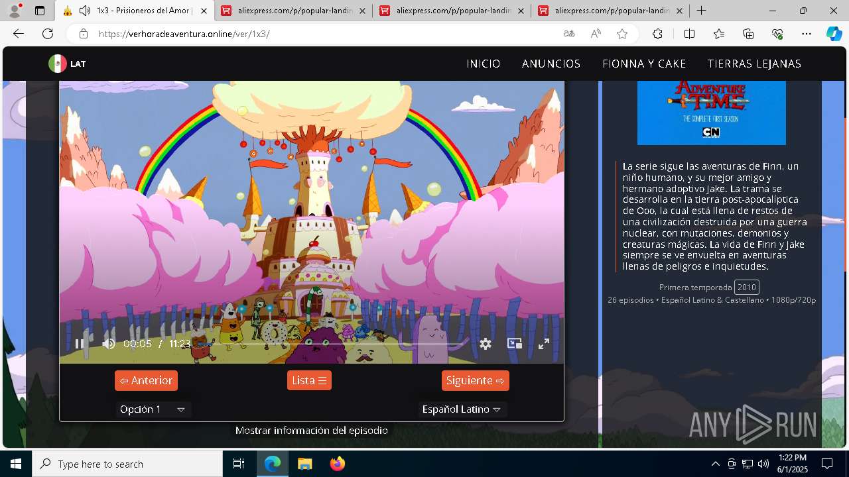The width and height of the screenshot is (849, 477).
Task: Close the Prisioneros del Amor tab
Action: coord(204,11)
